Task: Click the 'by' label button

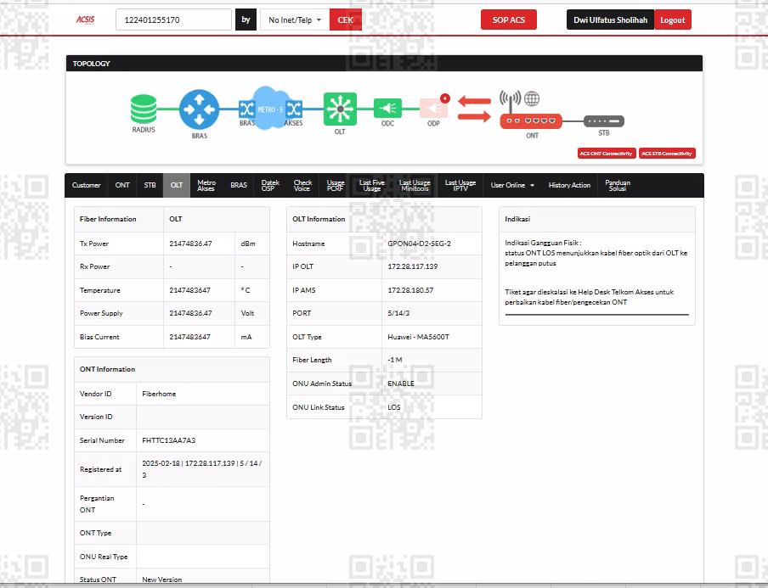Action: point(246,20)
